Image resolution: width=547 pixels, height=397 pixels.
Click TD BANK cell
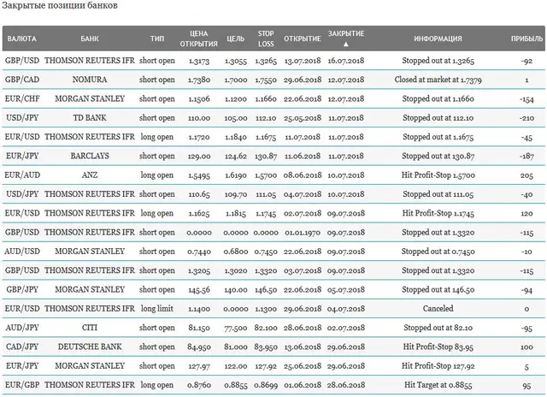pos(90,118)
